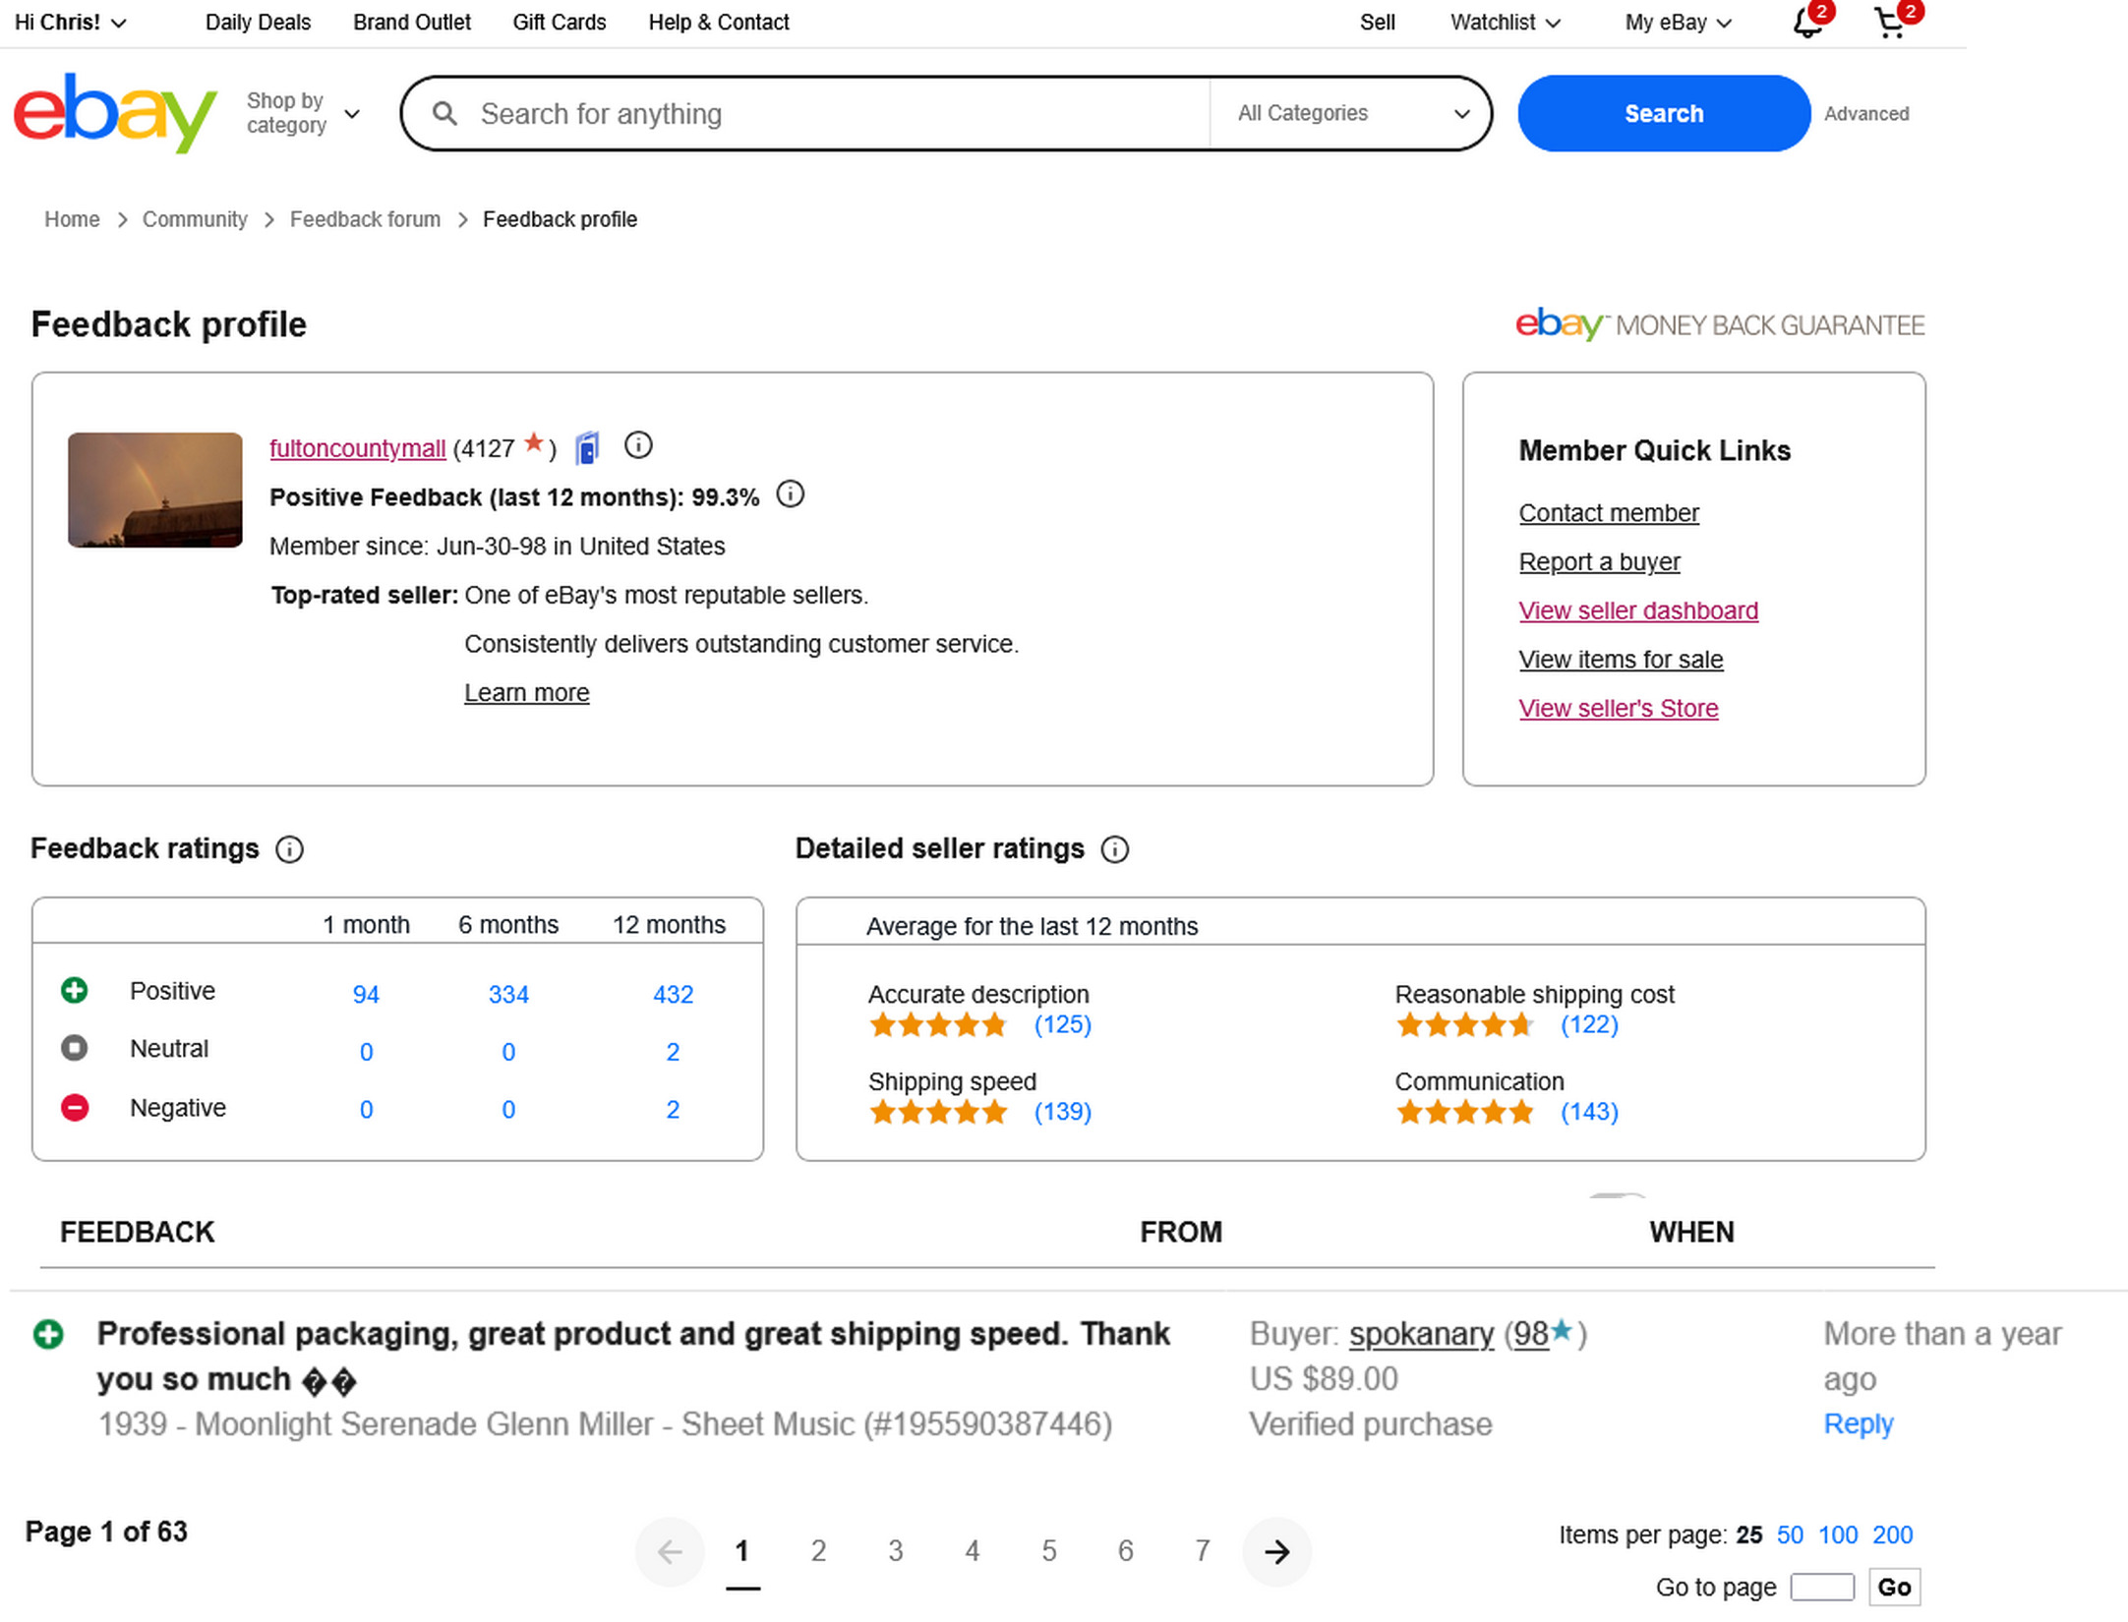2128x1622 pixels.
Task: Click info icon beside Detailed seller ratings
Action: [x=1114, y=849]
